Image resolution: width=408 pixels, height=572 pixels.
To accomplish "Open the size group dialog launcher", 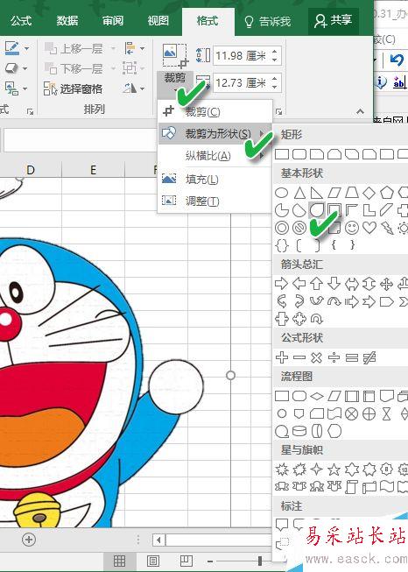I will [x=279, y=111].
